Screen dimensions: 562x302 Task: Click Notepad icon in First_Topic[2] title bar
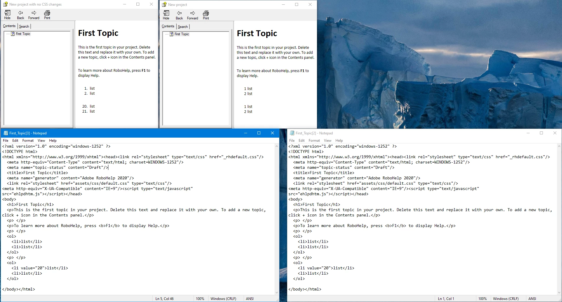click(x=292, y=133)
